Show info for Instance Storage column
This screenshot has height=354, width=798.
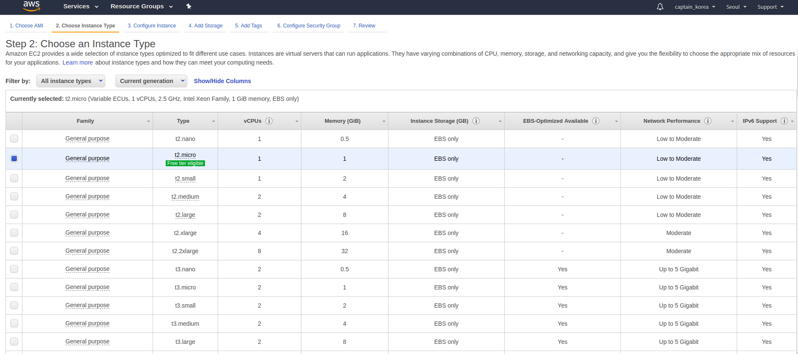[x=476, y=121]
